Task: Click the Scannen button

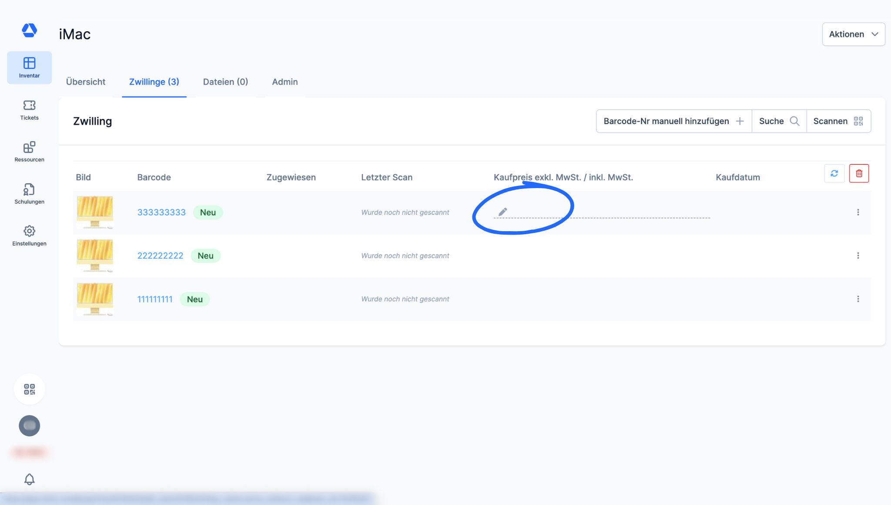Action: tap(838, 121)
